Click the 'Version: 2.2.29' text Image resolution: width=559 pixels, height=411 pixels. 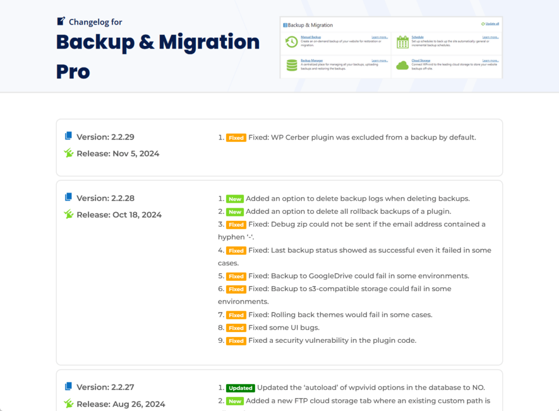(105, 137)
